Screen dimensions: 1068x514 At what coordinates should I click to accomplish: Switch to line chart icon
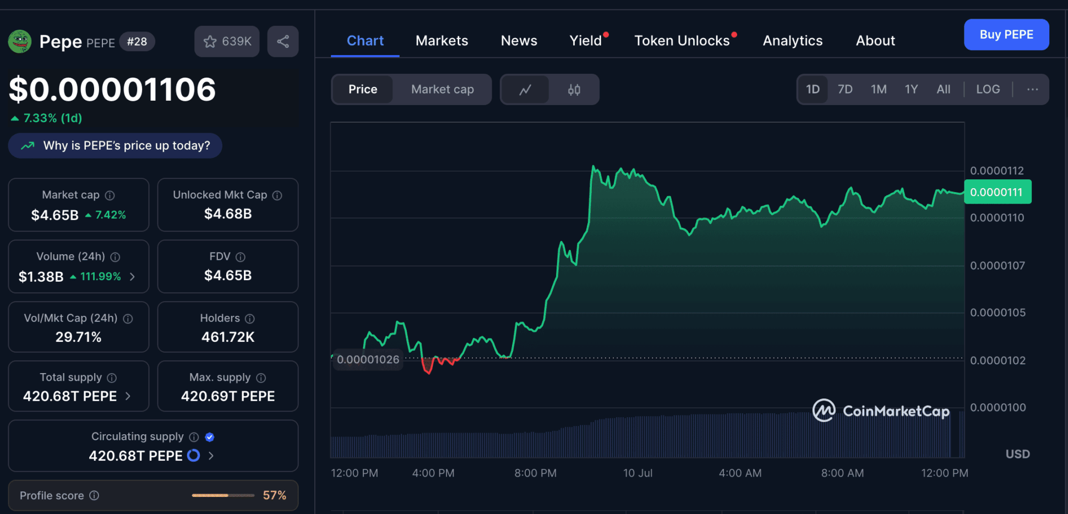[525, 89]
